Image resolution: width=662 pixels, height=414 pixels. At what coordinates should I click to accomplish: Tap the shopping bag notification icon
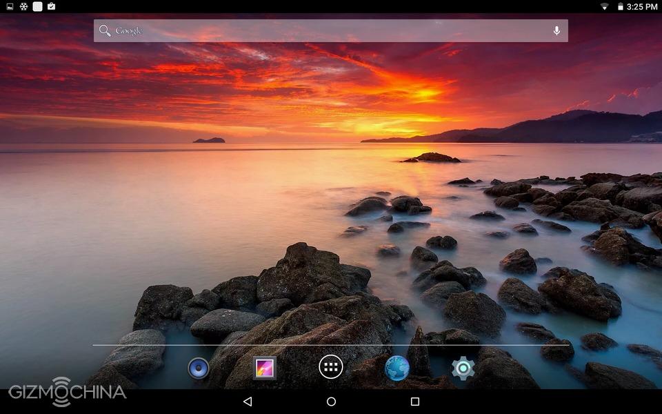point(51,7)
